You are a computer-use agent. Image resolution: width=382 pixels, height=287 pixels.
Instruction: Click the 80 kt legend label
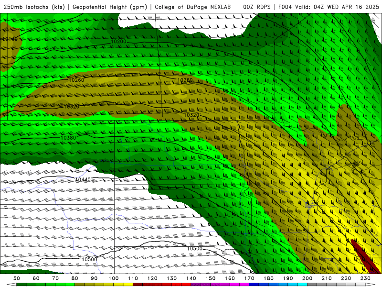tap(75, 278)
